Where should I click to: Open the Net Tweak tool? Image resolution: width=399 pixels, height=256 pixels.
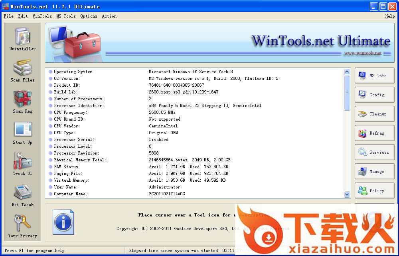[23, 195]
